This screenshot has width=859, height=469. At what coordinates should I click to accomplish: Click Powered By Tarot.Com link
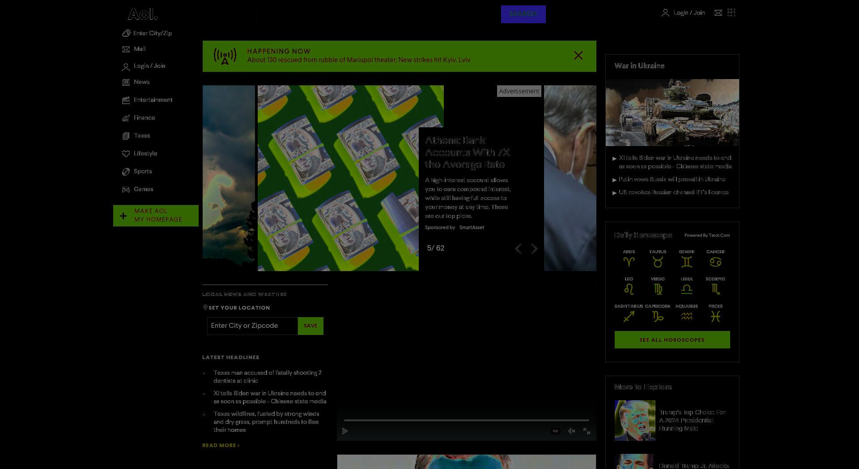707,235
